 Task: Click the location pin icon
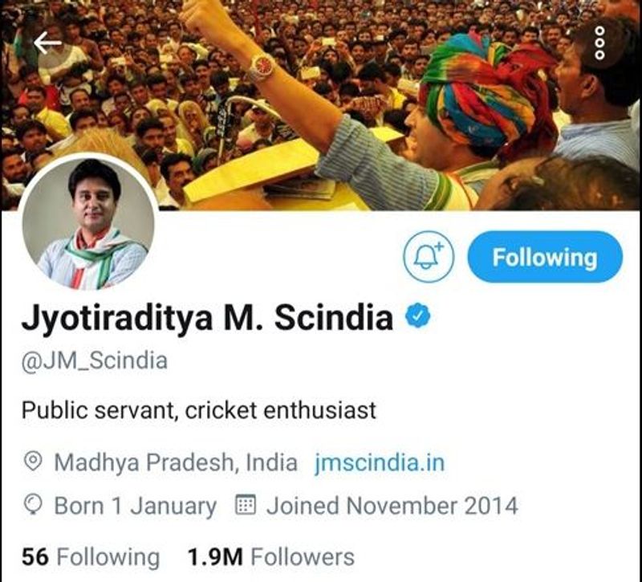pyautogui.click(x=33, y=462)
